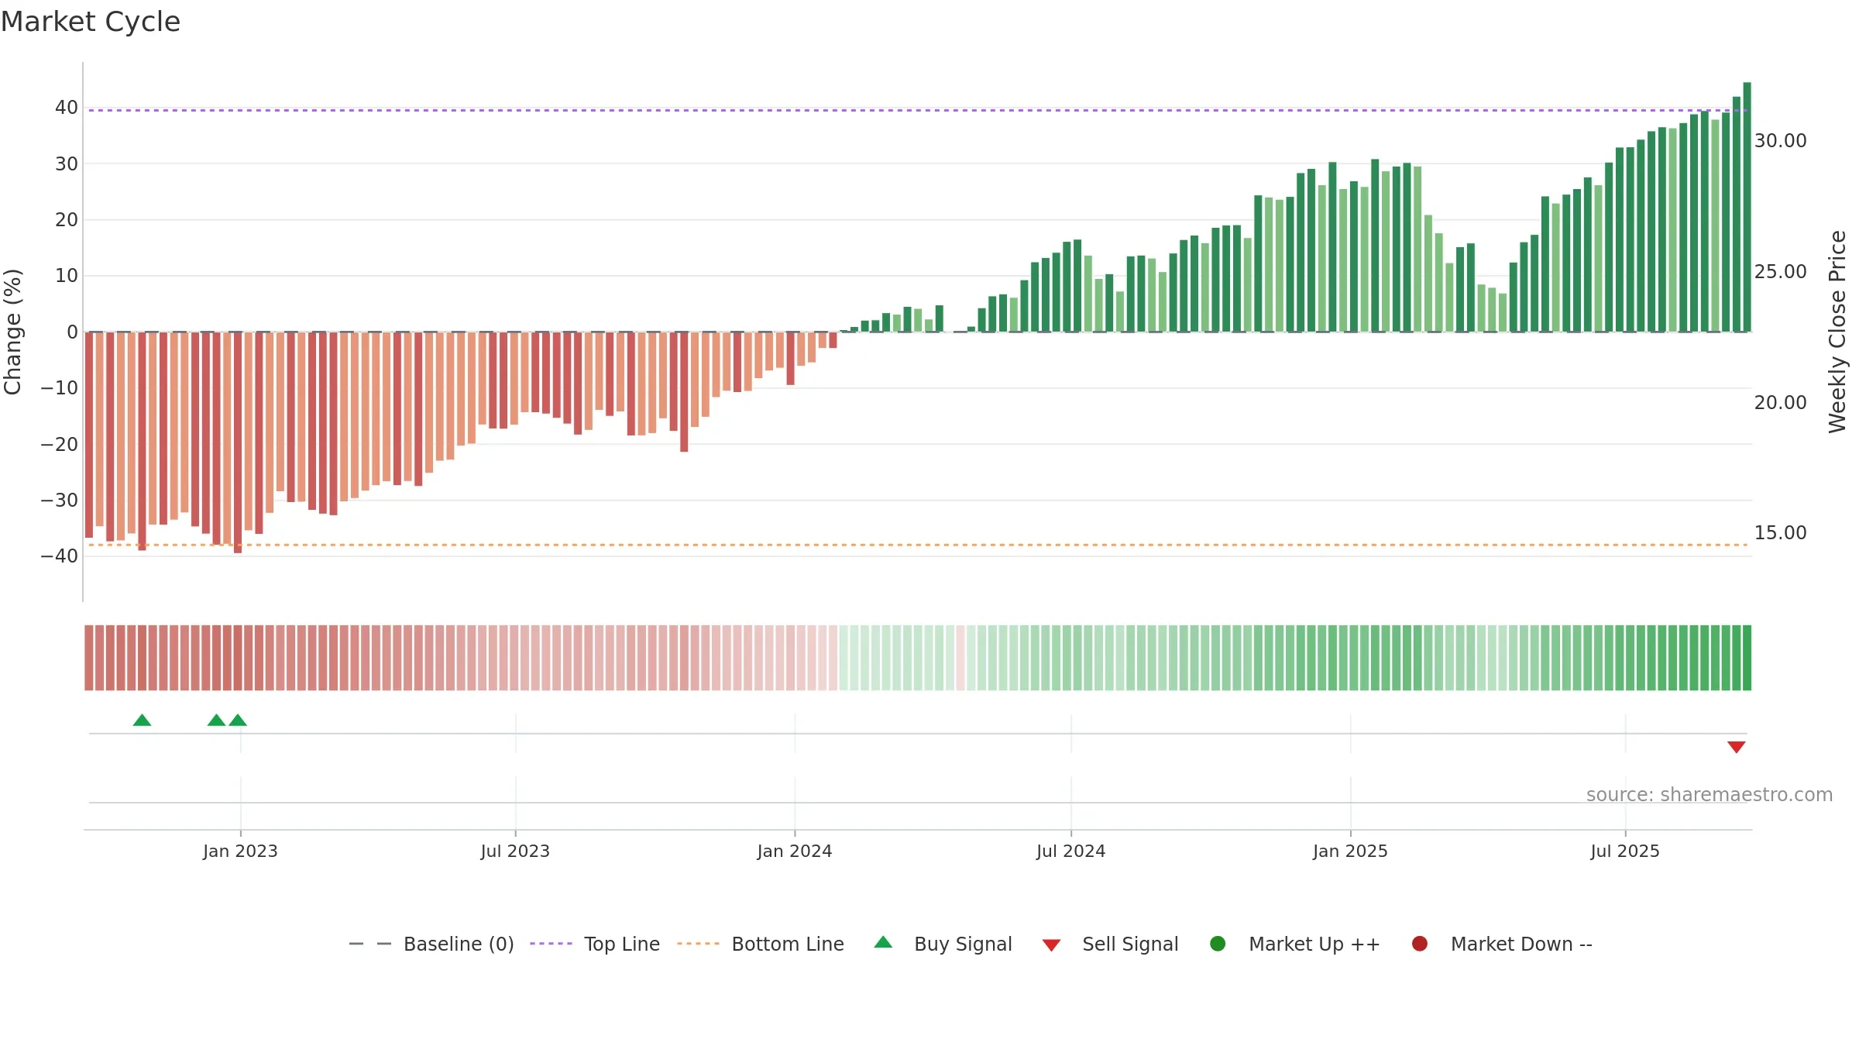Click the 25.00 right-axis price label
This screenshot has width=1859, height=1046.
1780,272
